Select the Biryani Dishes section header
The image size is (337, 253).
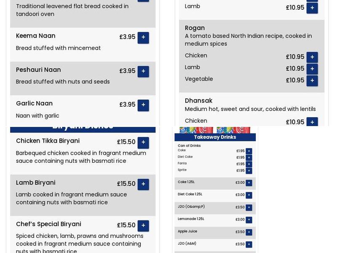[x=83, y=126]
